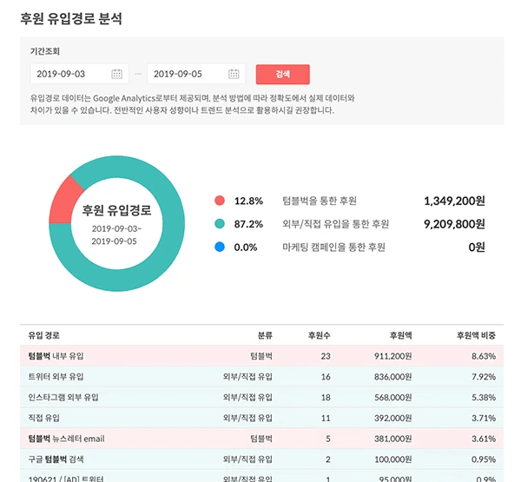Click amount cell 381,000원
The height and width of the screenshot is (482, 521).
point(393,439)
